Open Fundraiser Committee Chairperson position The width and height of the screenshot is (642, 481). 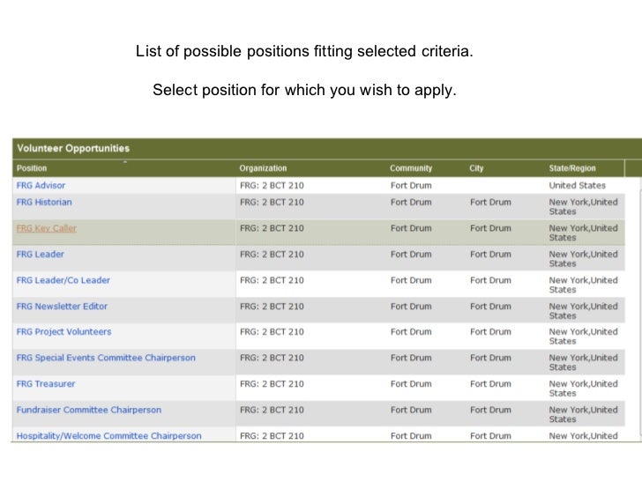pos(89,411)
